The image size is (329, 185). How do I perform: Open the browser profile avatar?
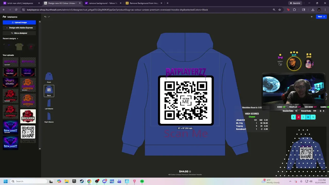pyautogui.click(x=319, y=10)
